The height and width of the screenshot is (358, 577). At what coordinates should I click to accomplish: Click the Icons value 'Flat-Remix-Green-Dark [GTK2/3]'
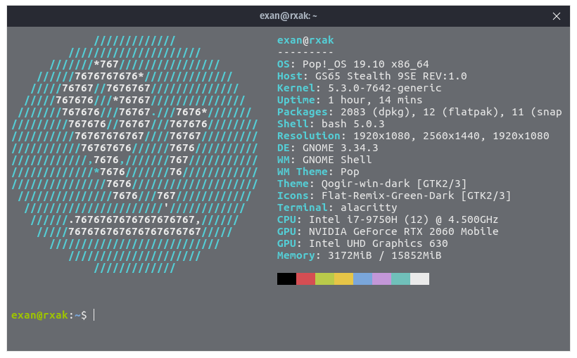click(416, 196)
